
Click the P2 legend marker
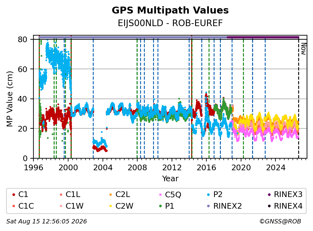click(209, 194)
